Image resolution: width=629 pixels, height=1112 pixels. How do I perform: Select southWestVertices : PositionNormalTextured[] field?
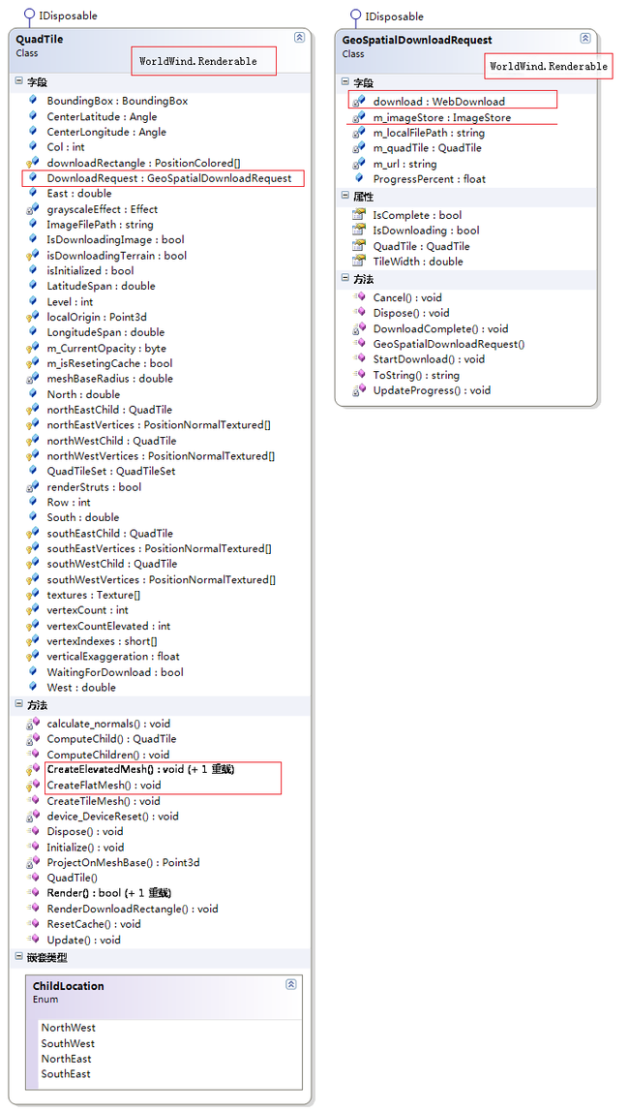162,579
